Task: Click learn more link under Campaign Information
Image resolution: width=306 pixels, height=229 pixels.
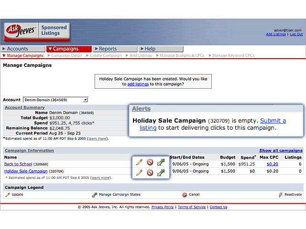Action: [x=101, y=178]
